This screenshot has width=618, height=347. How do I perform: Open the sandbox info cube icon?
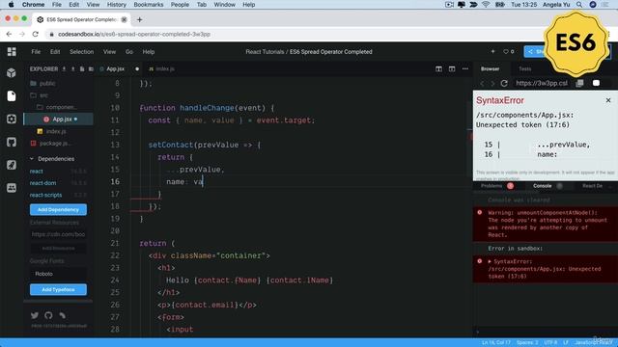[x=12, y=73]
